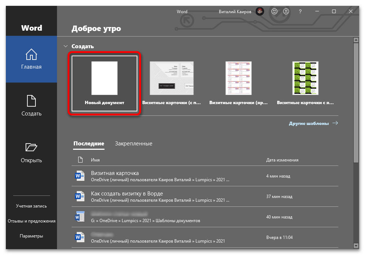Sort the list by Дата изменения header
The height and width of the screenshot is (255, 365).
(282, 160)
